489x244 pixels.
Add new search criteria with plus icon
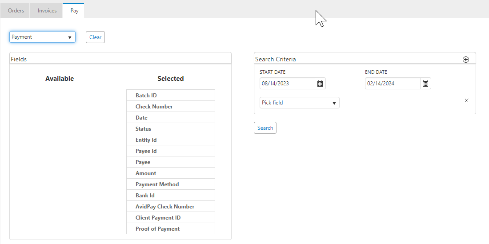click(466, 60)
